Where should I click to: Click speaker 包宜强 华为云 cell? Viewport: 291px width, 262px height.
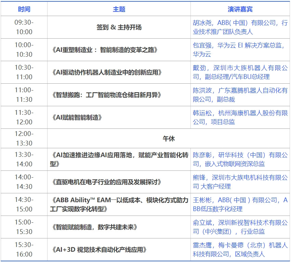(x=240, y=50)
